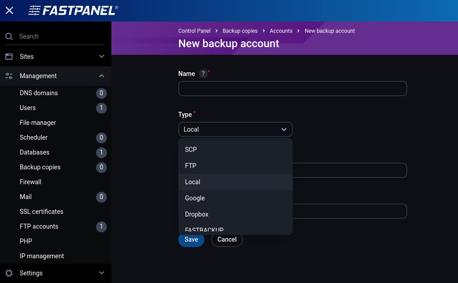Pick Dropbox from the type list
The image size is (458, 283).
[235, 214]
